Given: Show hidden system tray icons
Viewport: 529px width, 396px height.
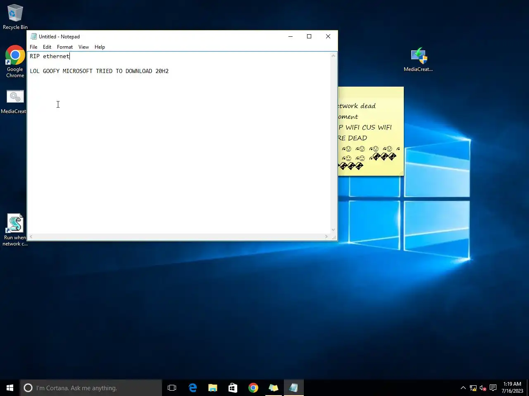Looking at the screenshot, I should pyautogui.click(x=463, y=388).
